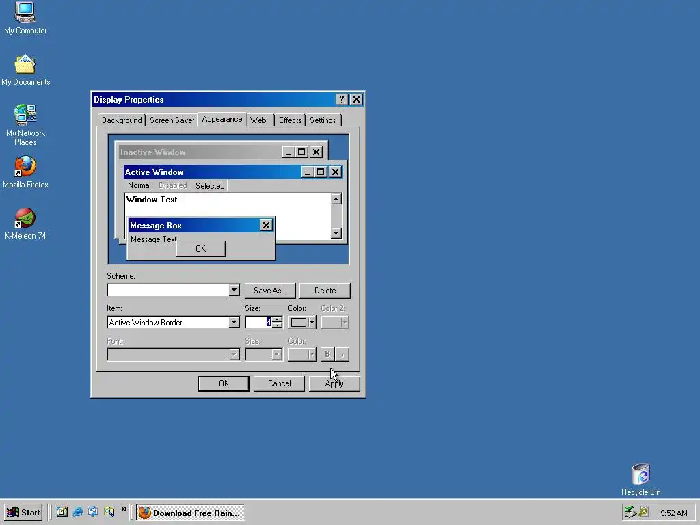Click the Message Box close icon in preview

[266, 226]
